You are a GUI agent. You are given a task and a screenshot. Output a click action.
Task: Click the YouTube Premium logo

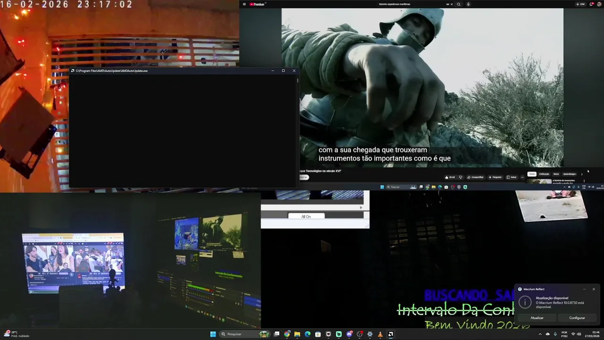tap(258, 4)
